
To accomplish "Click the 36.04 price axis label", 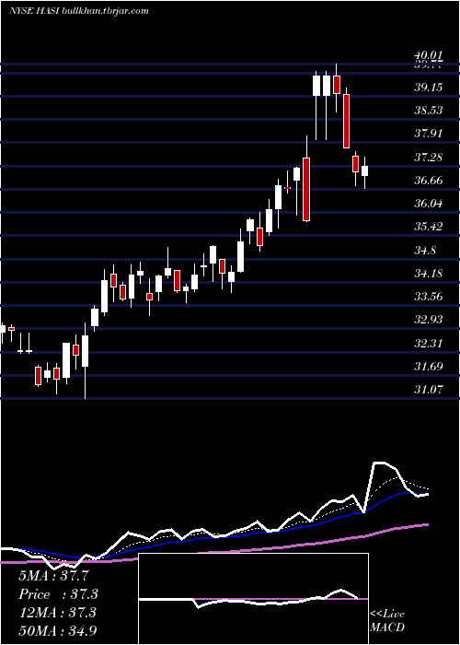I will point(428,204).
